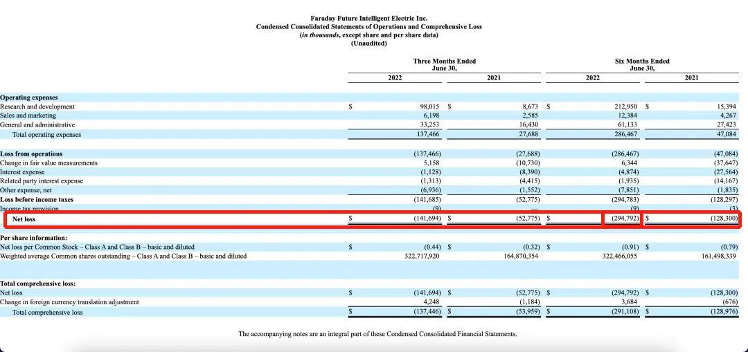Click the general and administrative value 61,133
The height and width of the screenshot is (352, 748).
(628, 124)
